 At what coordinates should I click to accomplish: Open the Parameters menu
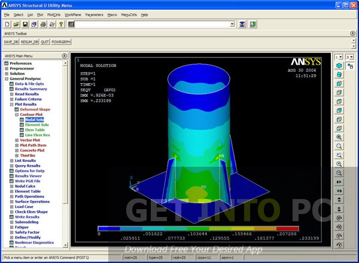[x=94, y=14]
